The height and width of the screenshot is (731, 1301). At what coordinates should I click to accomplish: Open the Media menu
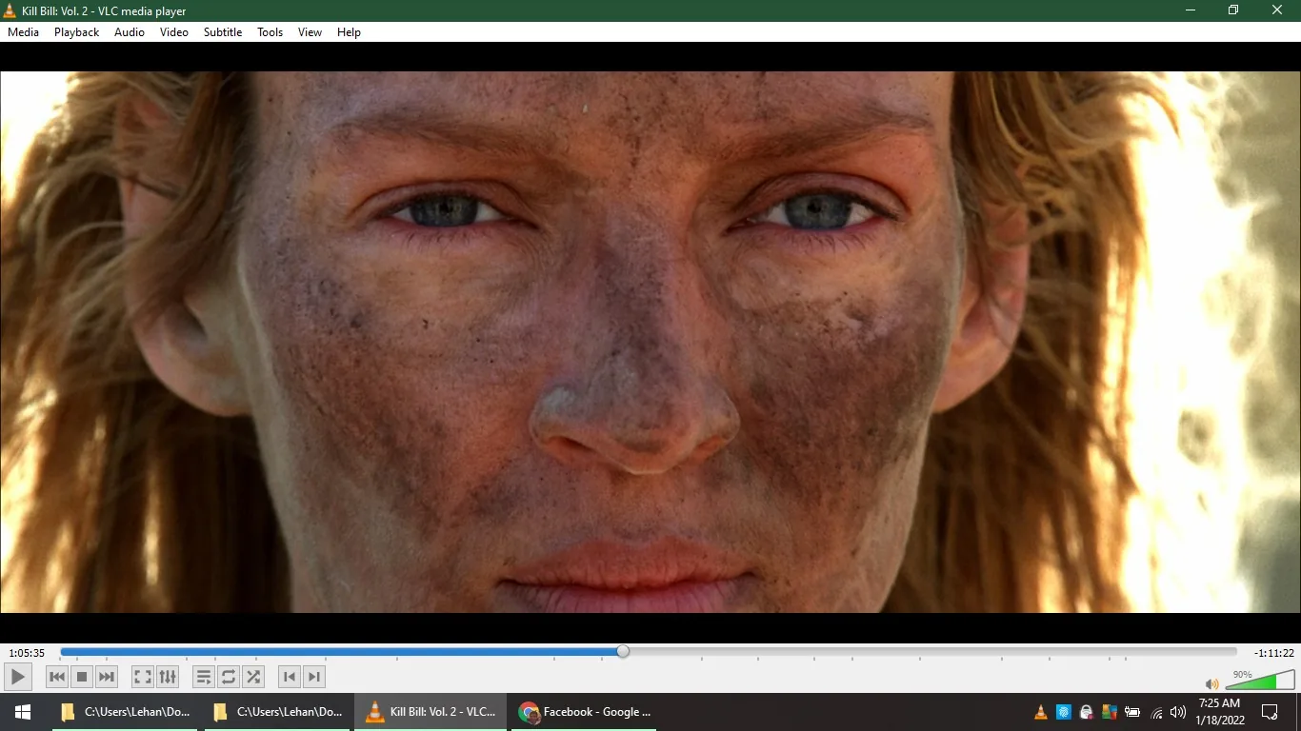(x=23, y=31)
